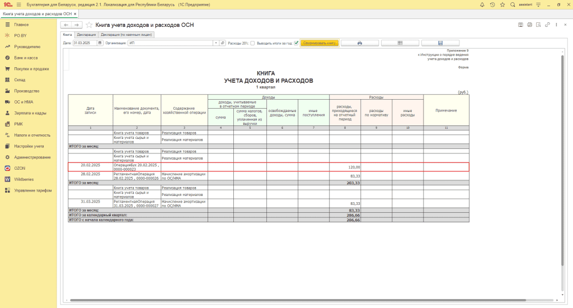Open Банк и касса section
Image resolution: width=573 pixels, height=308 pixels.
26,58
